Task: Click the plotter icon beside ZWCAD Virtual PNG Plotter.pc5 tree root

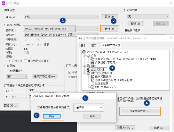Action: tap(84, 52)
